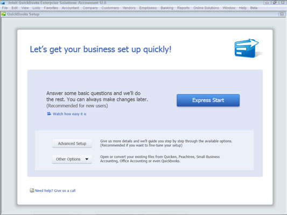
Task: Expand the Other Options dropdown arrow
Action: [87, 159]
